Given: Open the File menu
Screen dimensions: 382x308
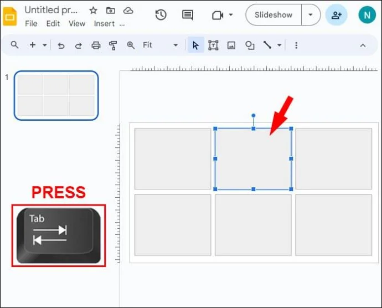Looking at the screenshot, I should [x=31, y=24].
